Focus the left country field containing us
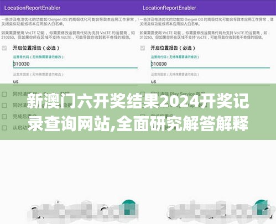Viewport: 276px width, 224px height. click(x=75, y=81)
